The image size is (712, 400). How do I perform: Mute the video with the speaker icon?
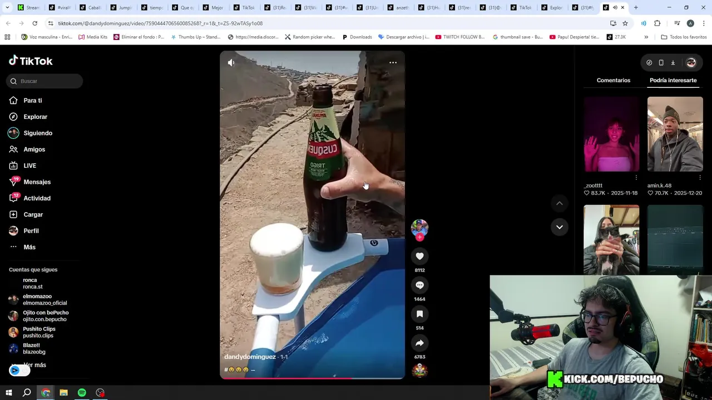click(x=231, y=63)
